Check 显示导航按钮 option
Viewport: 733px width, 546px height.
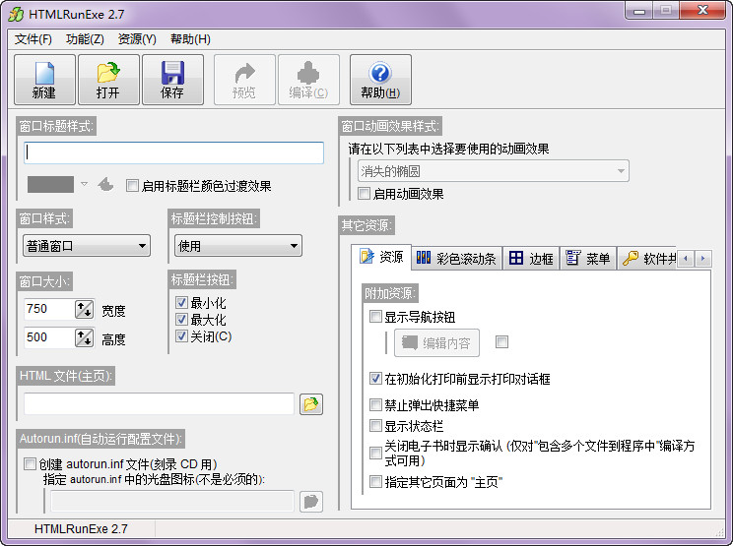pos(375,317)
